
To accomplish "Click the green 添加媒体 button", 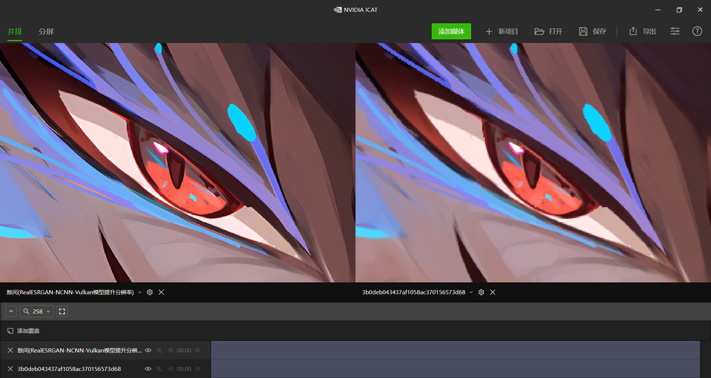I will click(451, 31).
